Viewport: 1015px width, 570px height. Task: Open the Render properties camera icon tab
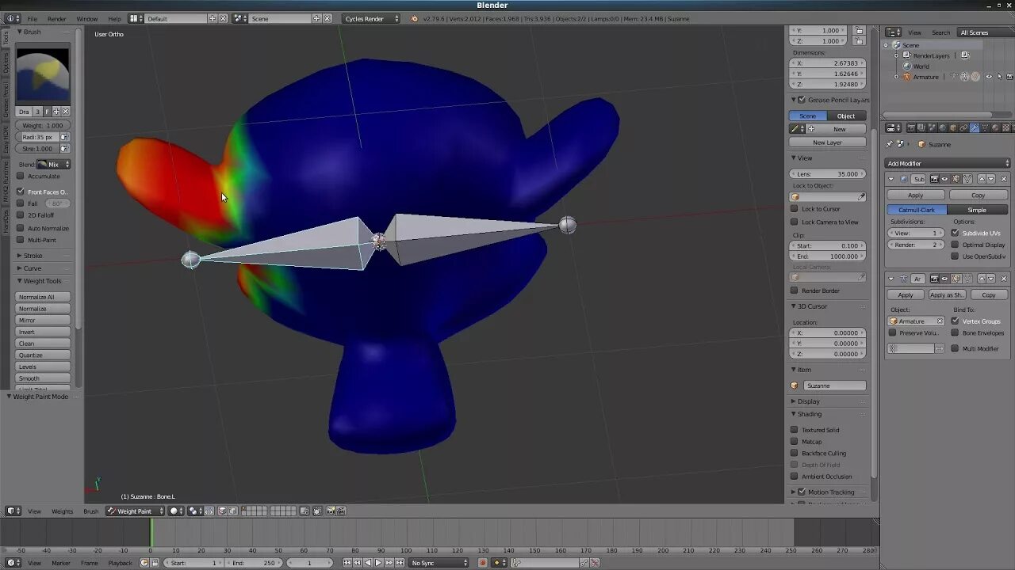911,127
